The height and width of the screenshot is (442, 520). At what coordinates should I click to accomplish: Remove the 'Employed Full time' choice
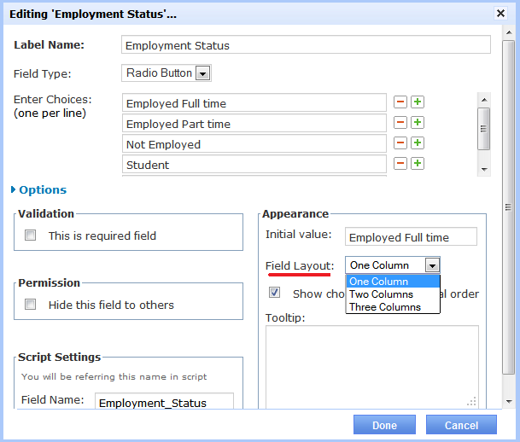[400, 102]
